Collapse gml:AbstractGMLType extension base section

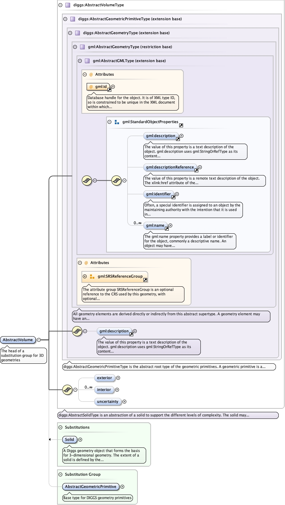[80, 61]
